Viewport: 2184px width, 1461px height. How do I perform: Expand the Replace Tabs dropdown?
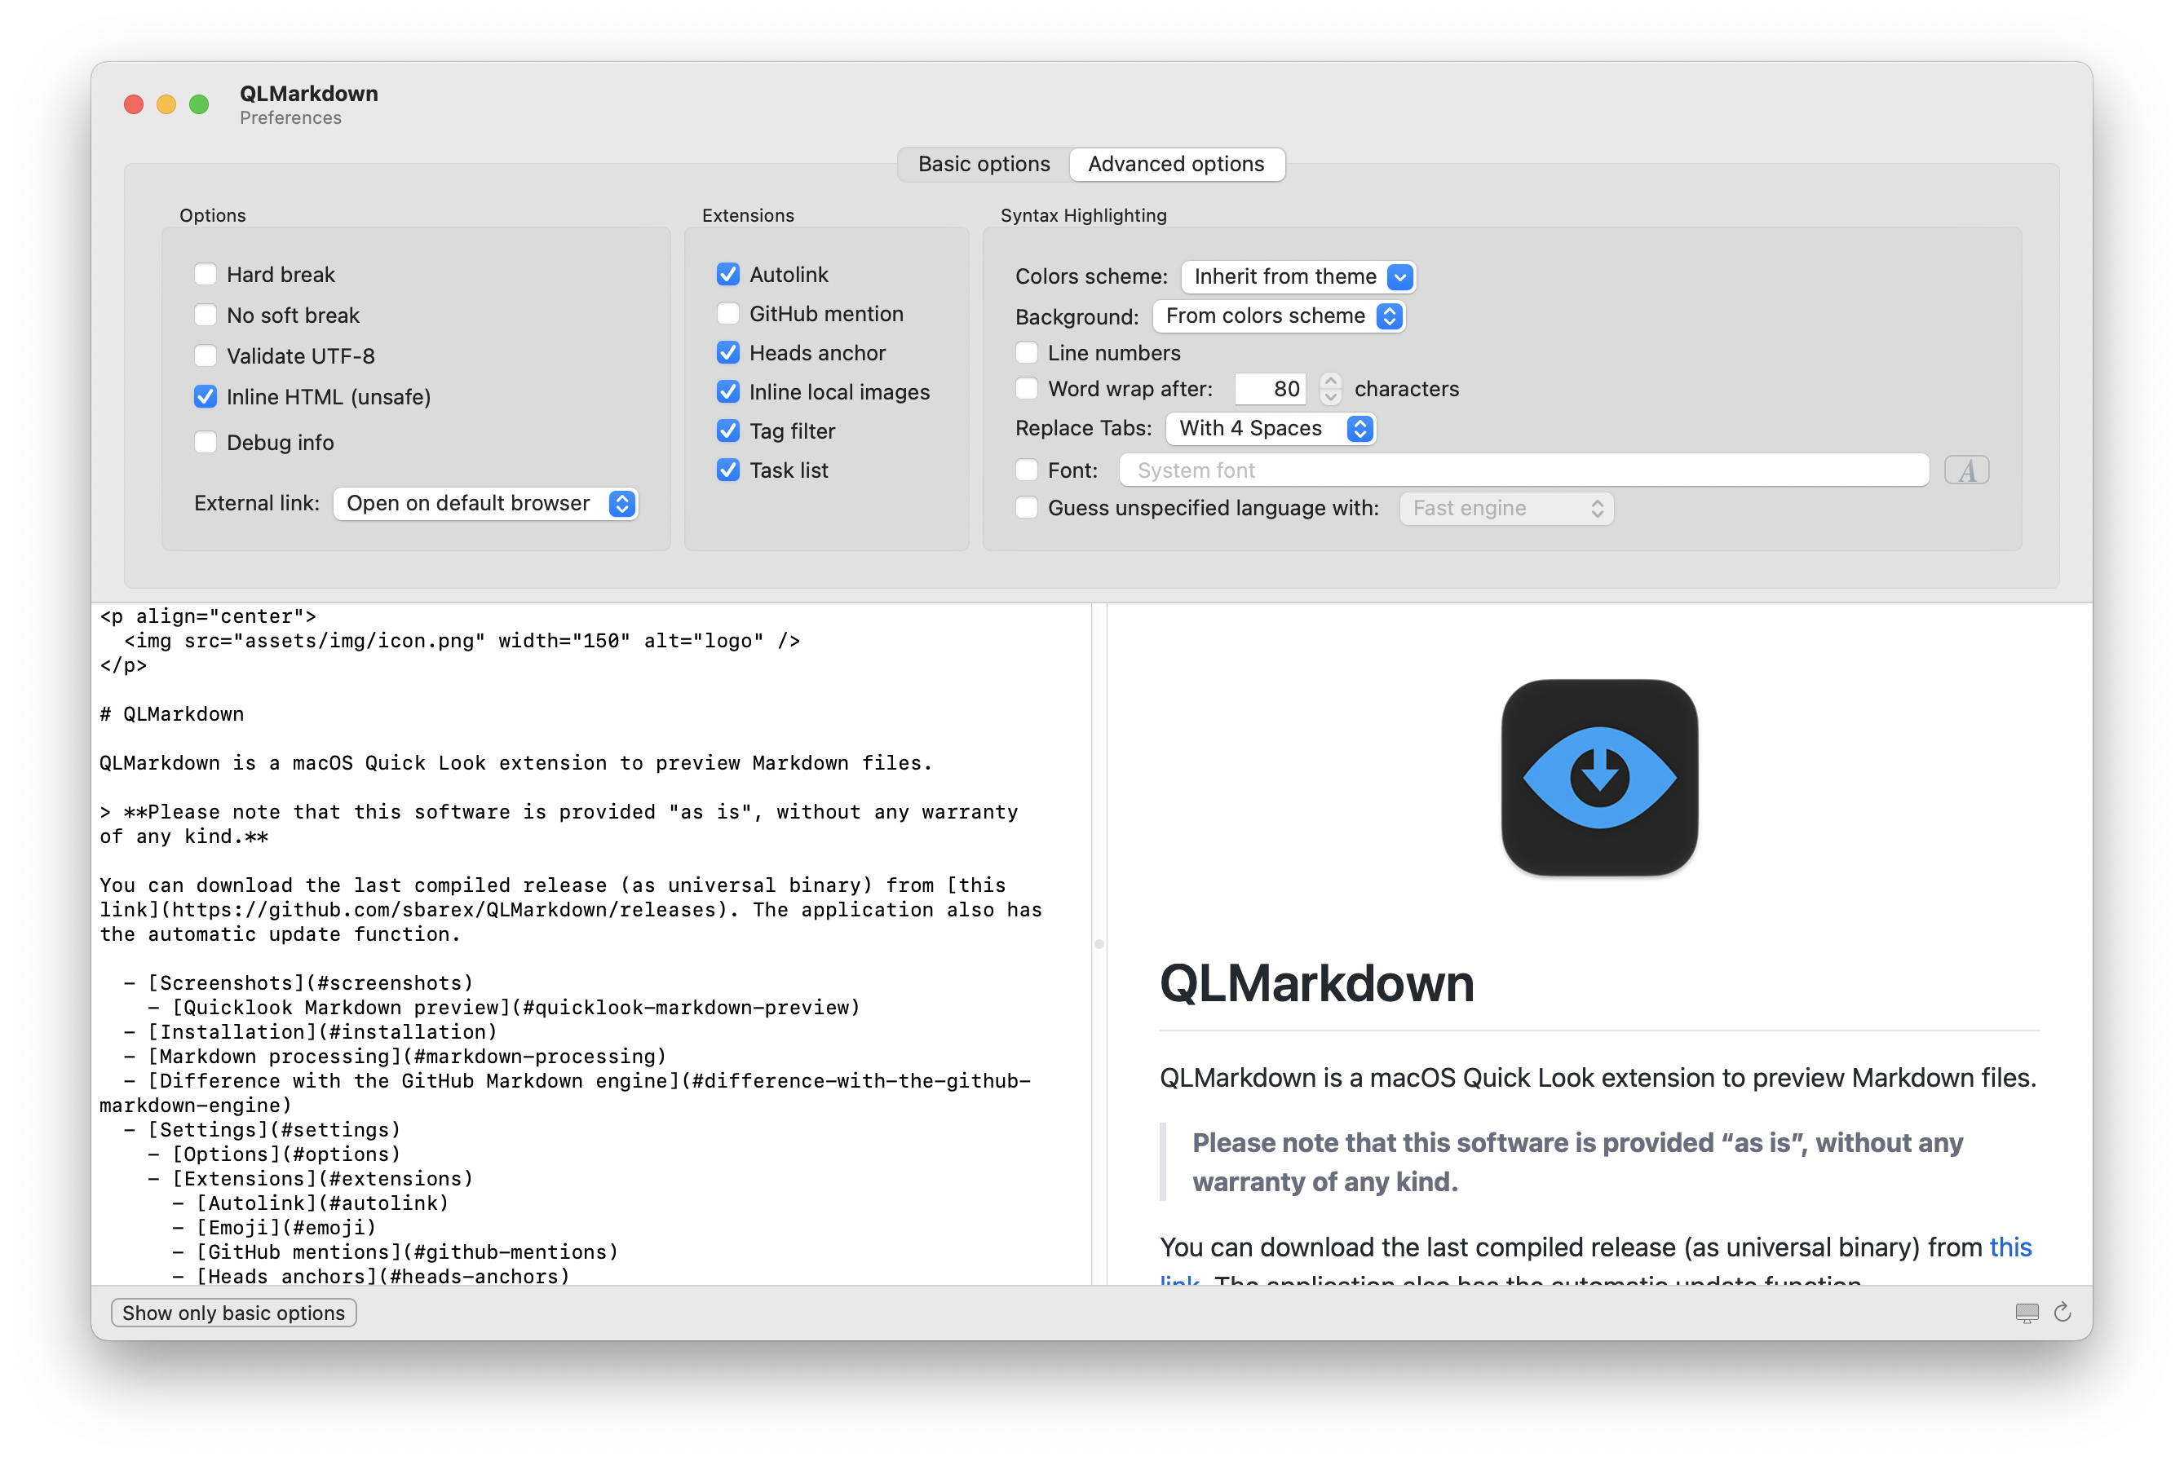coord(1270,429)
